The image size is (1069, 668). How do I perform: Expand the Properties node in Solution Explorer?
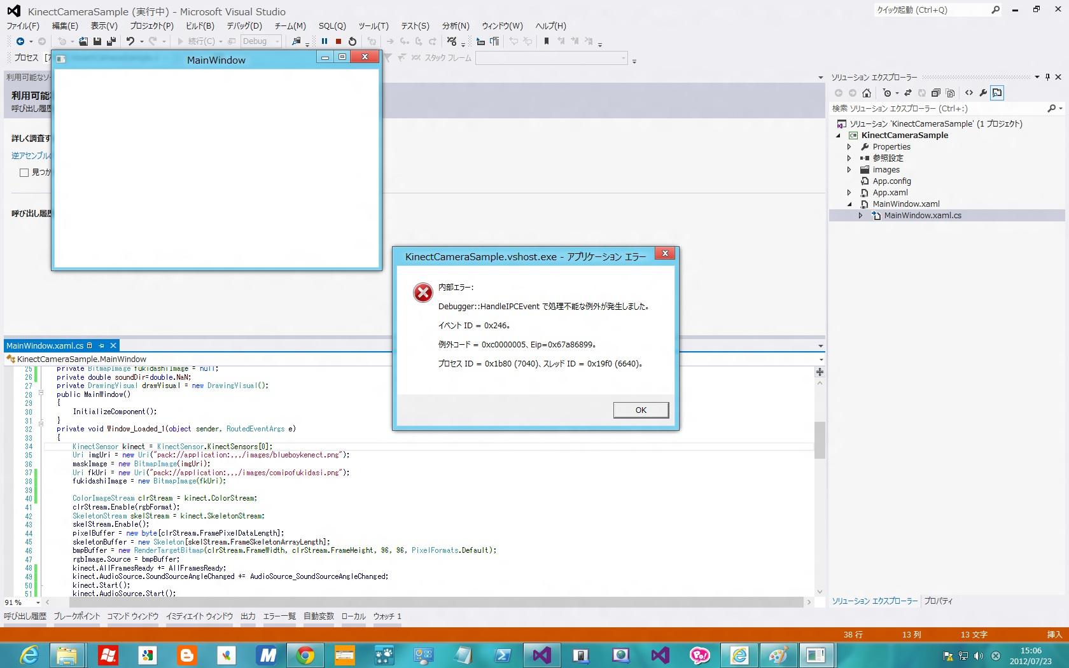click(849, 147)
